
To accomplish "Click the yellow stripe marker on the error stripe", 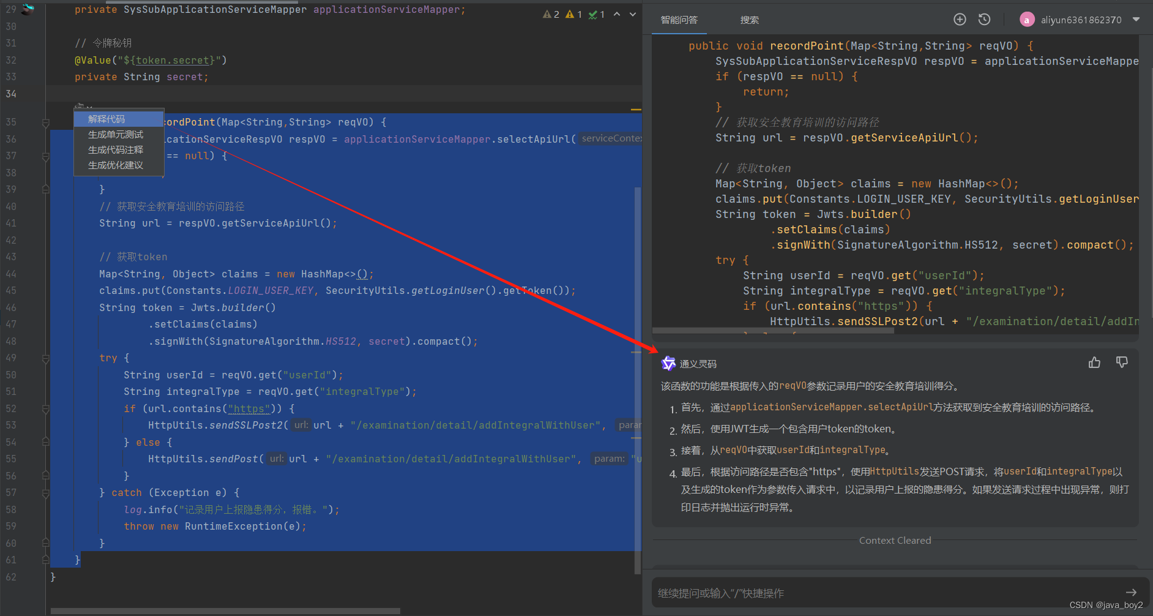I will coord(636,110).
